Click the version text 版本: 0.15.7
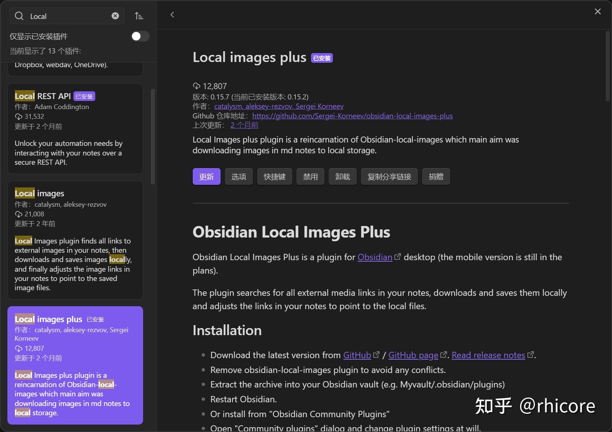The height and width of the screenshot is (432, 612). tap(211, 97)
